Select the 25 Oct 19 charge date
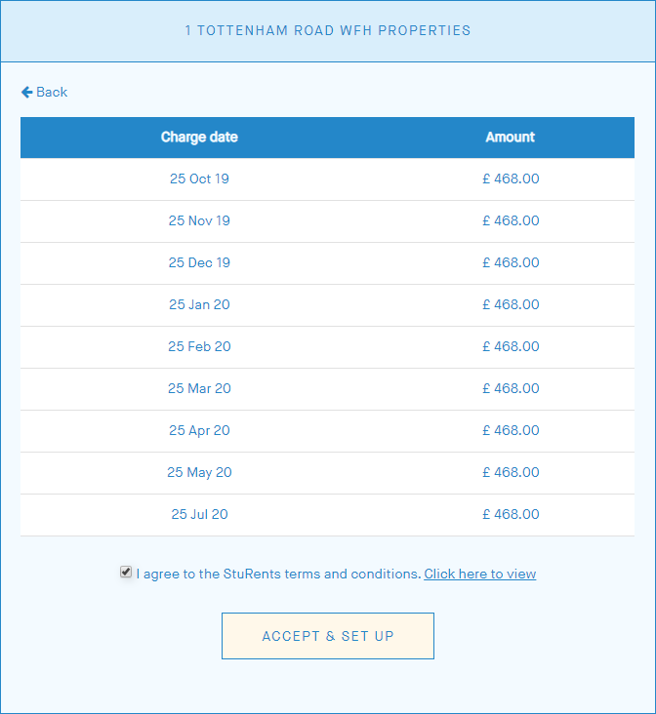Viewport: 656px width, 714px height. 199,178
